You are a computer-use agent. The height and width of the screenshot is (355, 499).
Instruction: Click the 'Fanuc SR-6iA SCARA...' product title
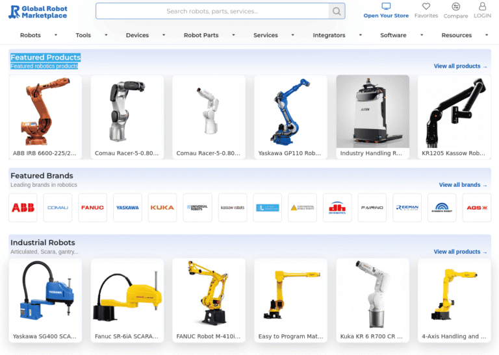pyautogui.click(x=127, y=336)
